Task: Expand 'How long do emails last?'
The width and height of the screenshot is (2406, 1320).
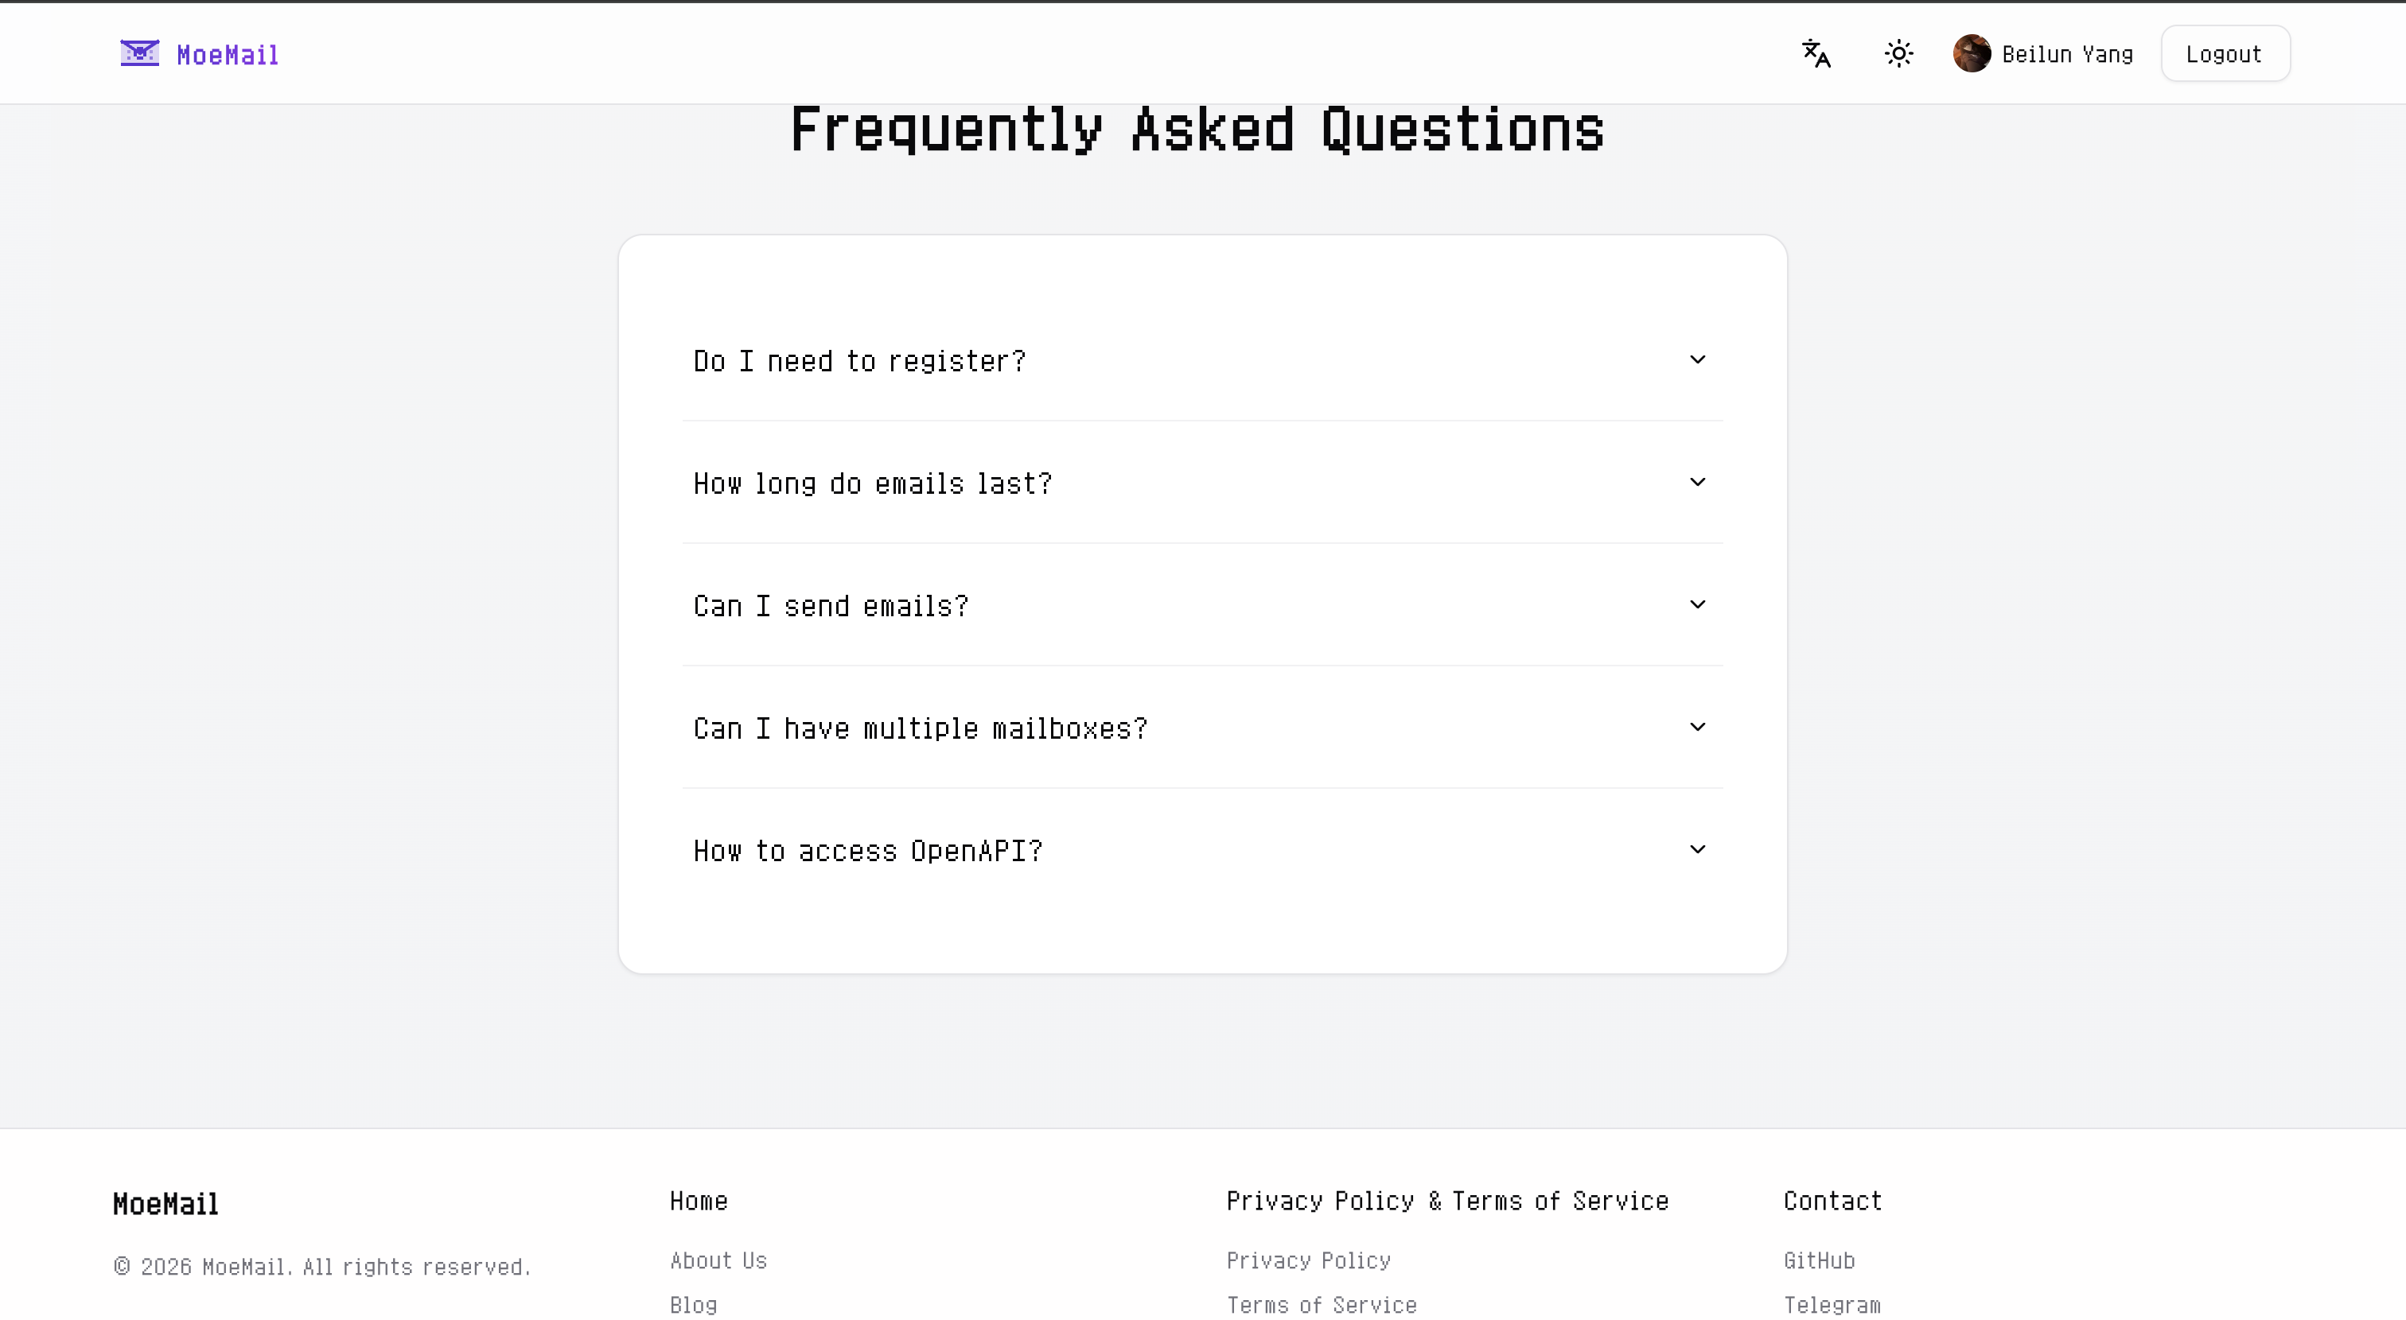Action: pyautogui.click(x=1202, y=483)
